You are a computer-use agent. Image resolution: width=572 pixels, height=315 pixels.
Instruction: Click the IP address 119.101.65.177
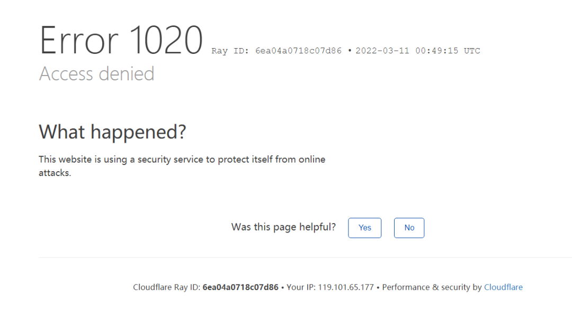tap(346, 288)
